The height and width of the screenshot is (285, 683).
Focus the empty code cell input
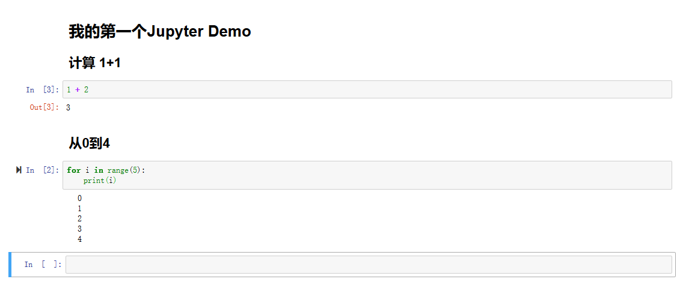(x=369, y=265)
